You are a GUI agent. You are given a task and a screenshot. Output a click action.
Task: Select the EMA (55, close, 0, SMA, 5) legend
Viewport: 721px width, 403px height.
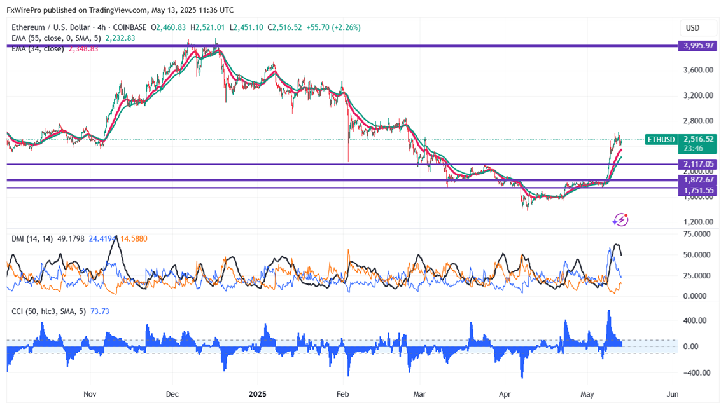click(57, 38)
